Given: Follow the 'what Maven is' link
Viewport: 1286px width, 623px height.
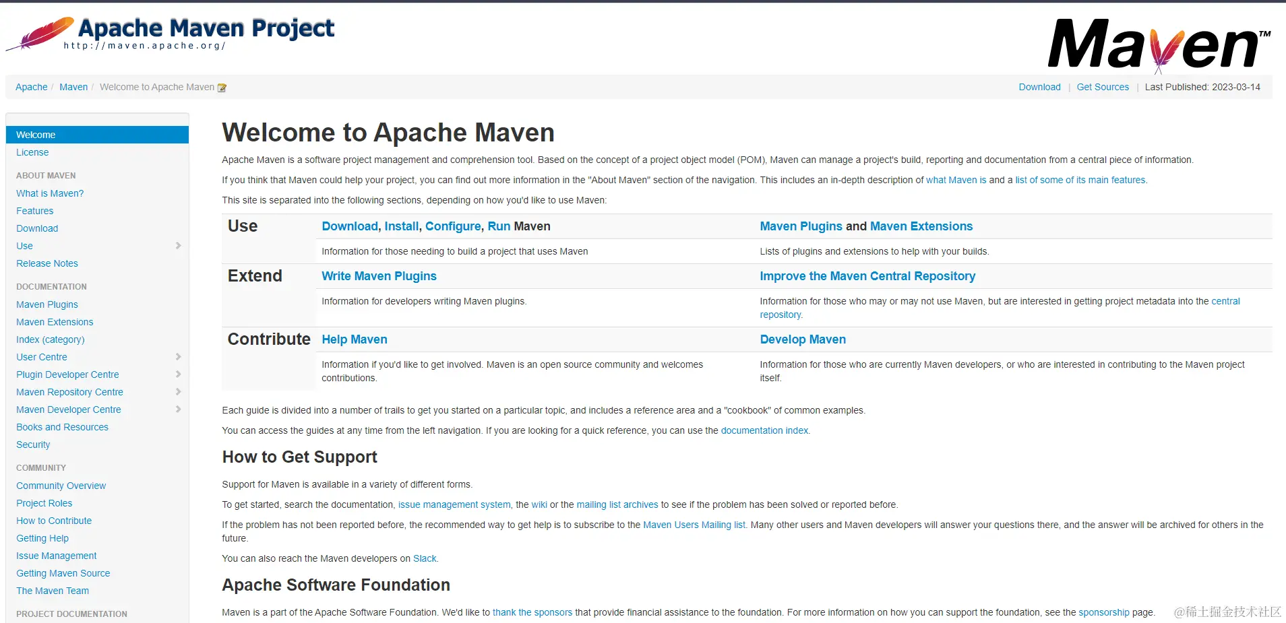Looking at the screenshot, I should (956, 180).
